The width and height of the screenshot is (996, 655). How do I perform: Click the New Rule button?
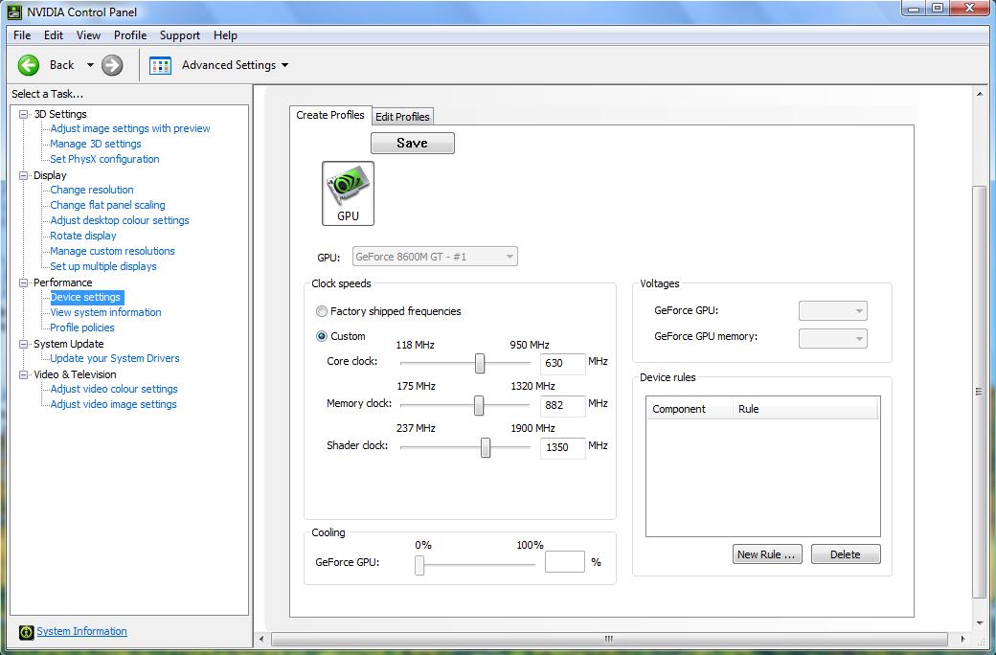(x=767, y=554)
